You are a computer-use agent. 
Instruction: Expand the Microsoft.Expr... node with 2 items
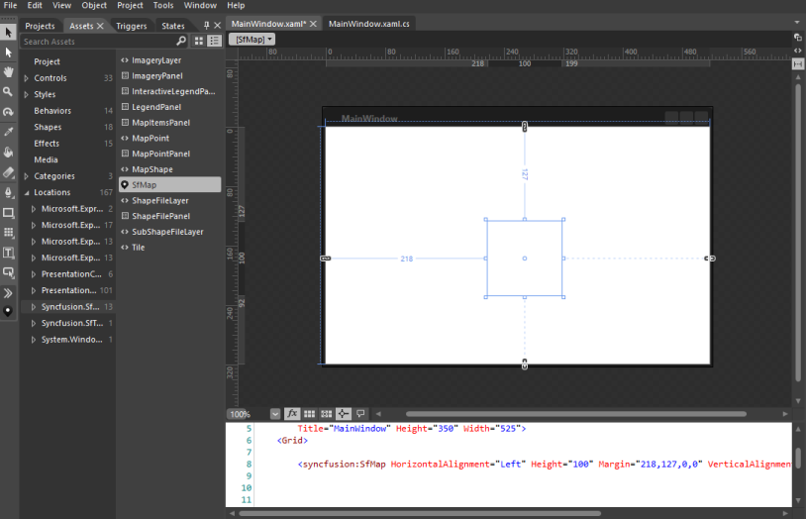tap(34, 209)
